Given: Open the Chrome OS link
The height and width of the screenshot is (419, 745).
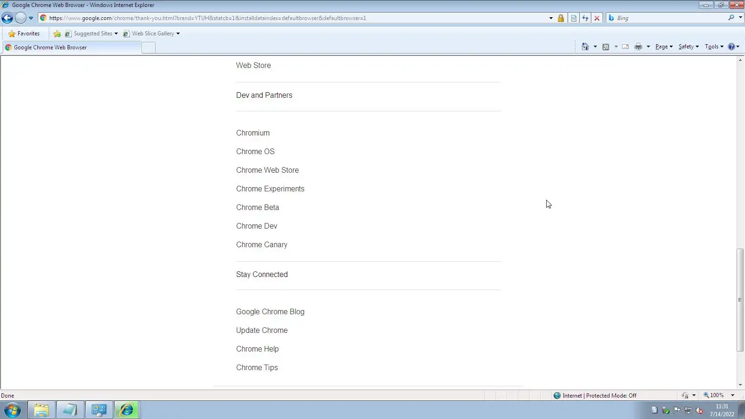Looking at the screenshot, I should pos(255,152).
